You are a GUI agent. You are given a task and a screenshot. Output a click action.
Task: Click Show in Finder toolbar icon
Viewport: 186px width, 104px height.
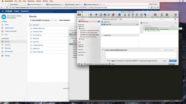(155, 15)
